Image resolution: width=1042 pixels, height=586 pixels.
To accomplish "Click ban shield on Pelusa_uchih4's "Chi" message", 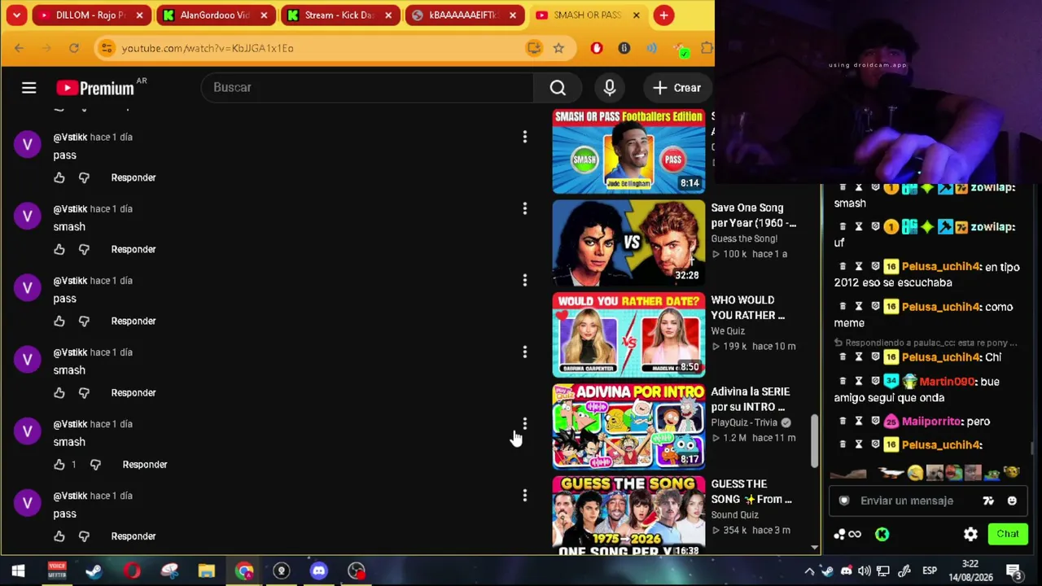I will tap(875, 357).
